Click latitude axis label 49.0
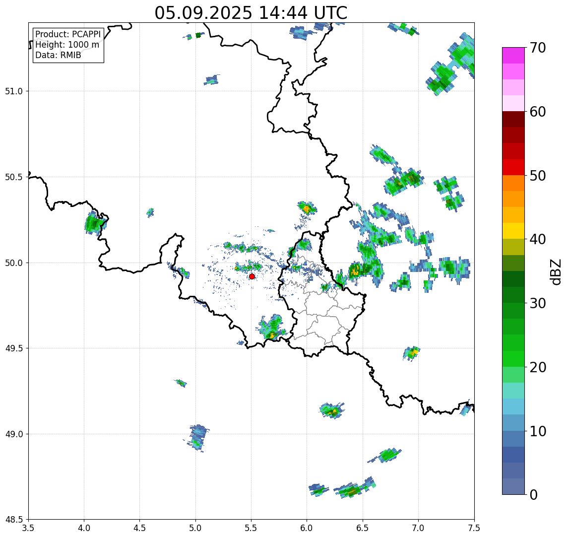The image size is (568, 538). coord(14,434)
